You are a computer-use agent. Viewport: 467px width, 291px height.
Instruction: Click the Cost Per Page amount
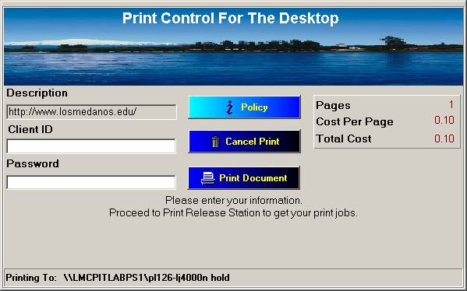(x=444, y=120)
